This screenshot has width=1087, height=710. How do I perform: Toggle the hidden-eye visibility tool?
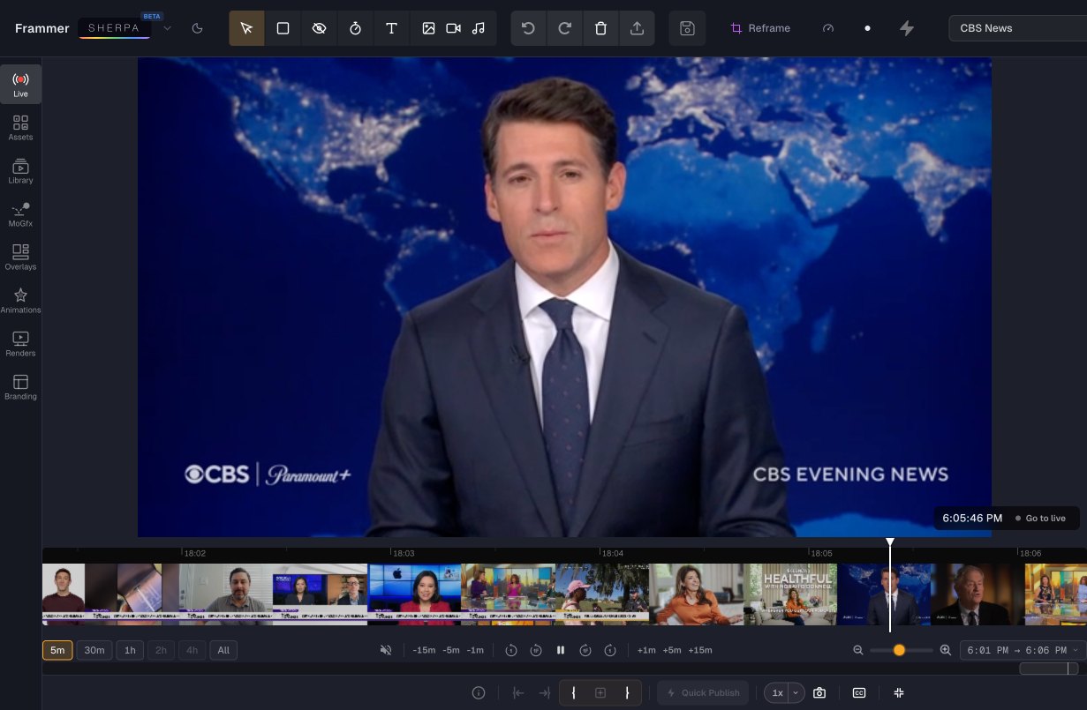[x=319, y=28]
